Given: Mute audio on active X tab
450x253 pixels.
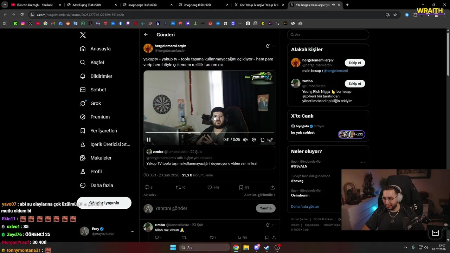Looking at the screenshot, I should click(333, 5).
